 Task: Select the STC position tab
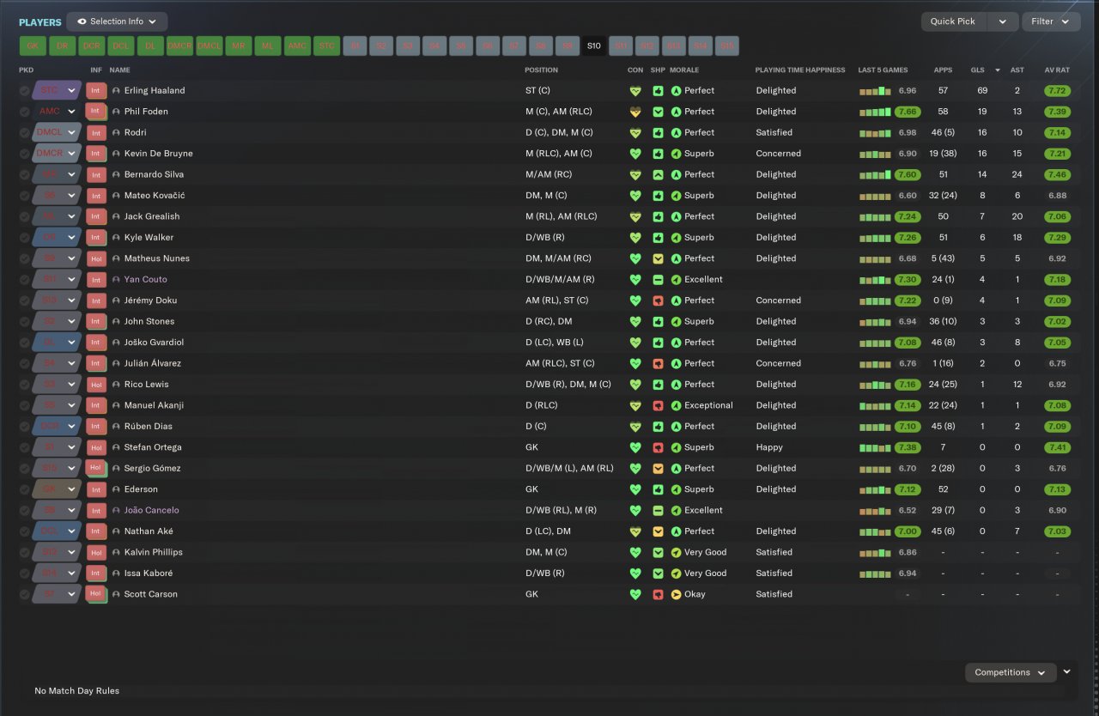[x=327, y=46]
